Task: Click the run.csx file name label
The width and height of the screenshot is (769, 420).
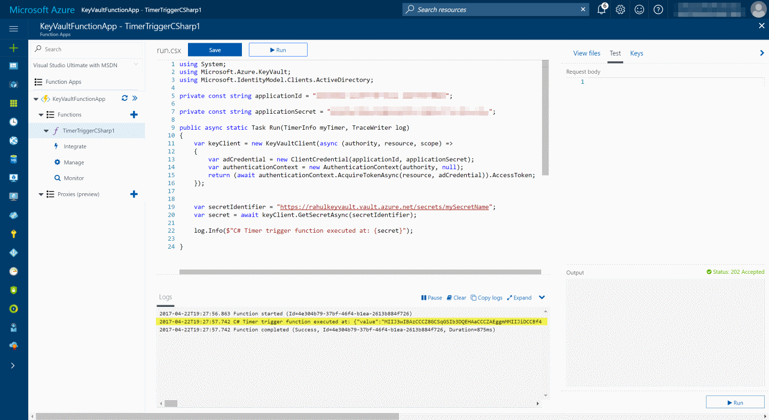Action: (x=169, y=50)
